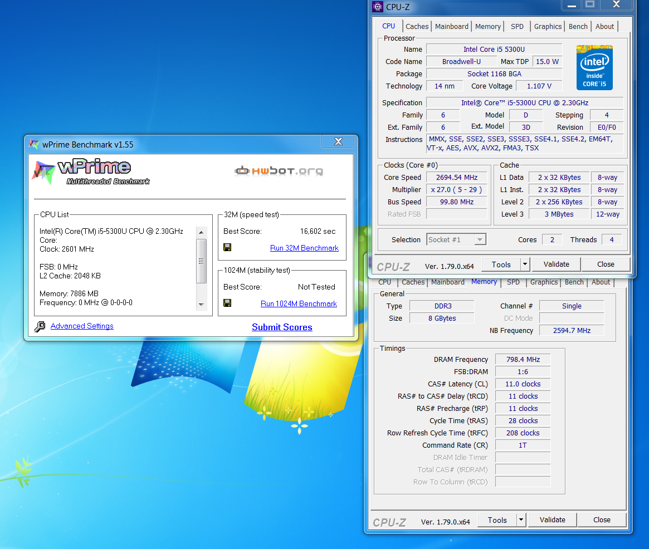Screen dimensions: 649x549
Task: Click Close in upper CPU-Z window
Action: tap(606, 264)
